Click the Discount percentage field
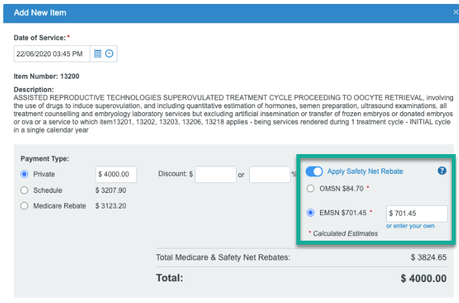Image resolution: width=459 pixels, height=303 pixels. (x=269, y=174)
